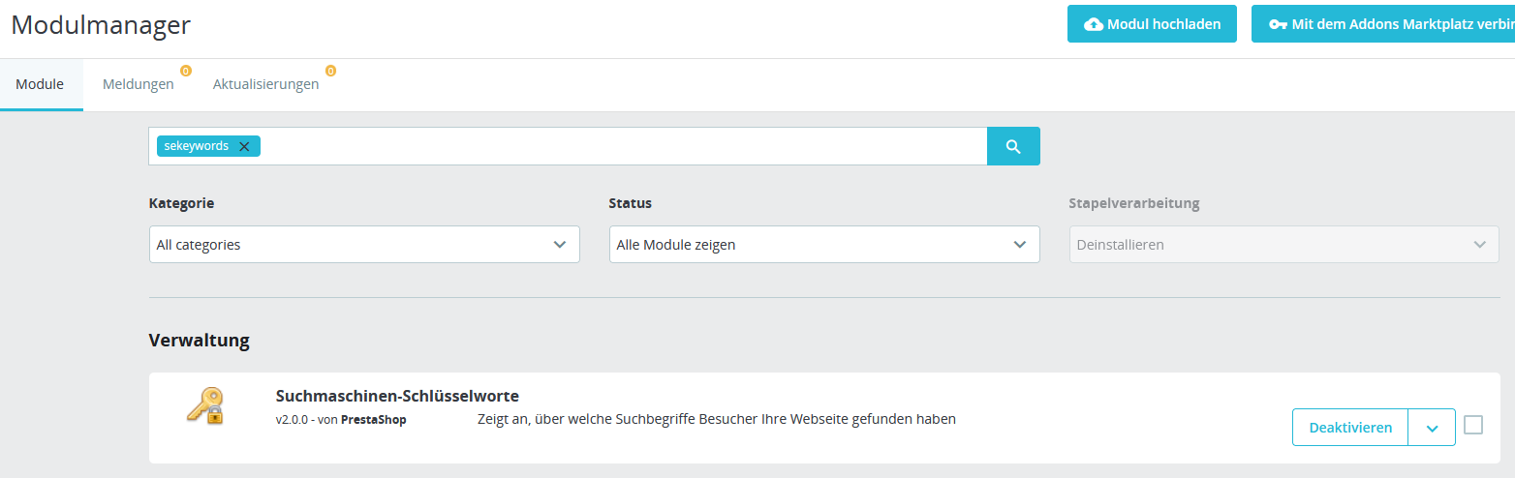Screen dimensions: 1515x478
Task: Switch to the Meldungen tab
Action: [x=139, y=84]
